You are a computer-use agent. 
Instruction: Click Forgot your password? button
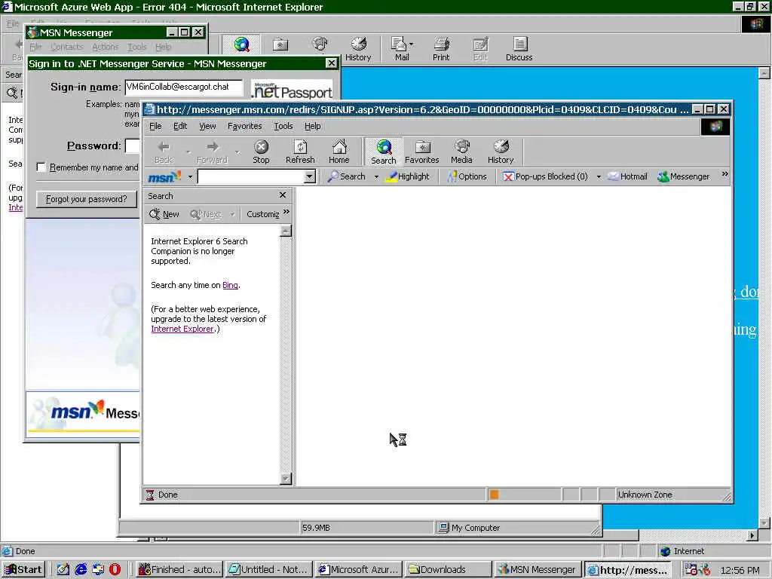[x=87, y=199]
